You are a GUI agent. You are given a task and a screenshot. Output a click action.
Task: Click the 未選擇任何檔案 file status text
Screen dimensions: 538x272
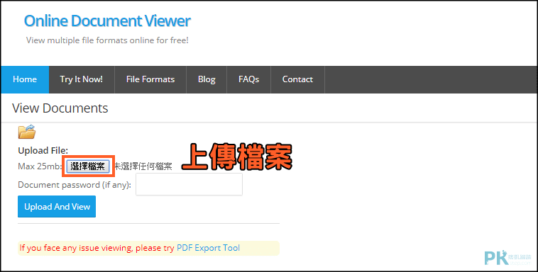(x=143, y=166)
